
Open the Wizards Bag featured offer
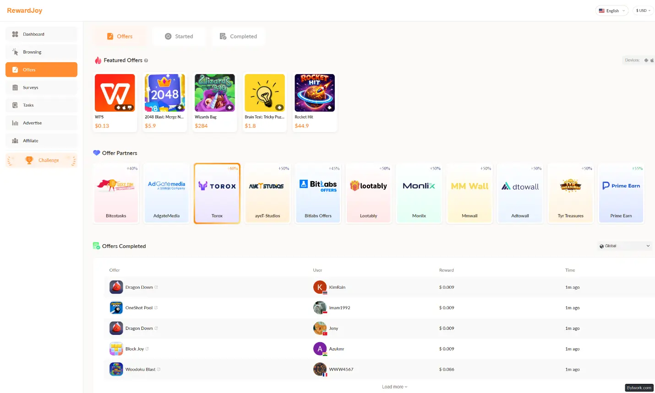[215, 102]
